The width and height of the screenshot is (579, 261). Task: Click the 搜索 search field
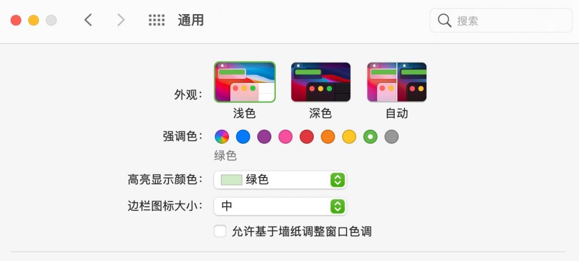pos(501,20)
